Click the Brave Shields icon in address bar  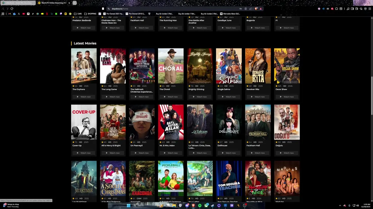pos(256,9)
